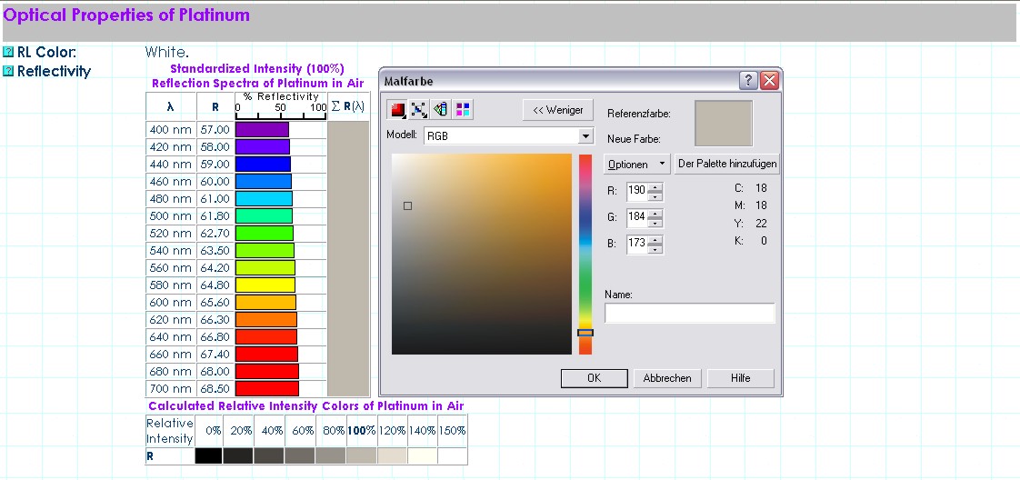
Task: Select the color Models viewer icon
Action: 397,110
